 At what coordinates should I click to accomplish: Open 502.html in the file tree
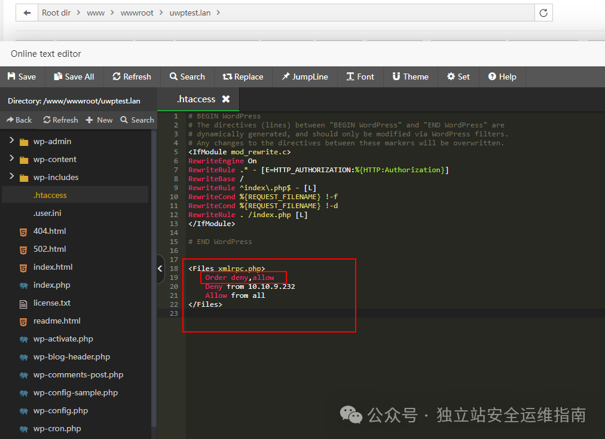click(50, 249)
